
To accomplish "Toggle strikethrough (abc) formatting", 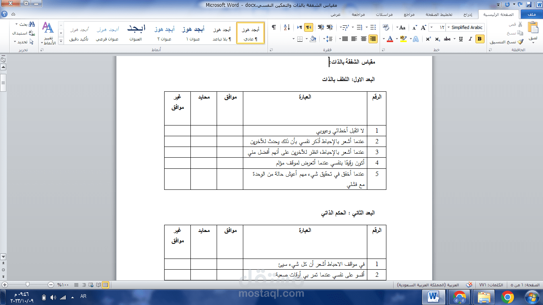I will 447,39.
